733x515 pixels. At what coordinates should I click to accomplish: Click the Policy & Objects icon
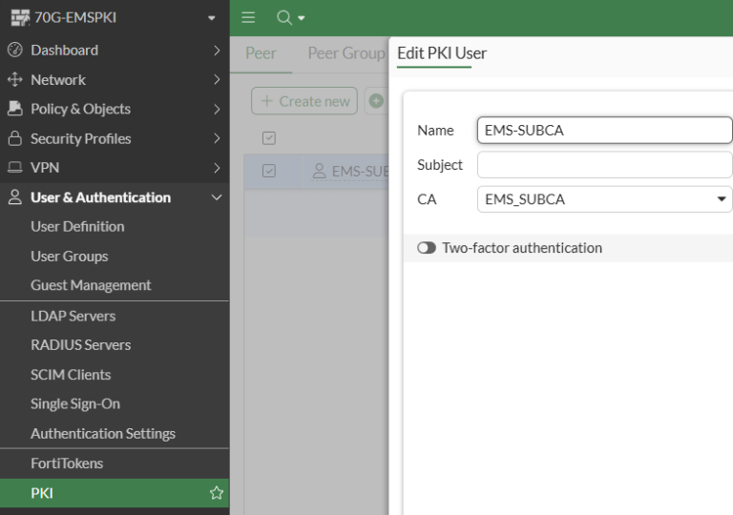tap(15, 109)
